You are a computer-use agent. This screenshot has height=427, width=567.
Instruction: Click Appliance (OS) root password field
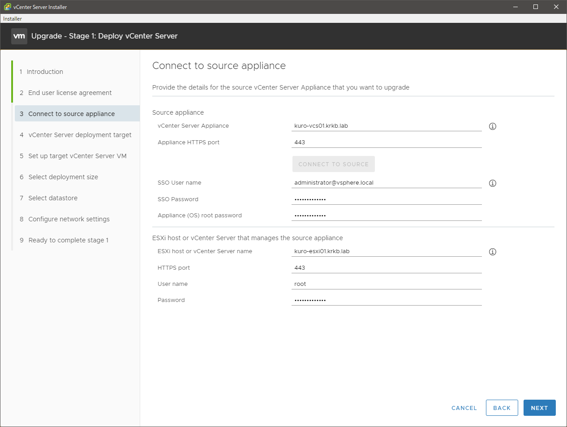[x=386, y=216]
